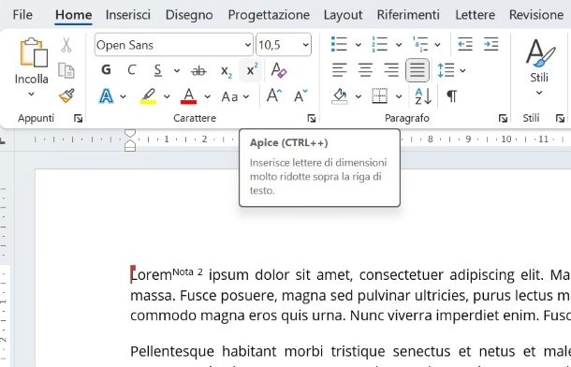Toggle the show paragraph marks ¶ button
571x367 pixels.
451,96
